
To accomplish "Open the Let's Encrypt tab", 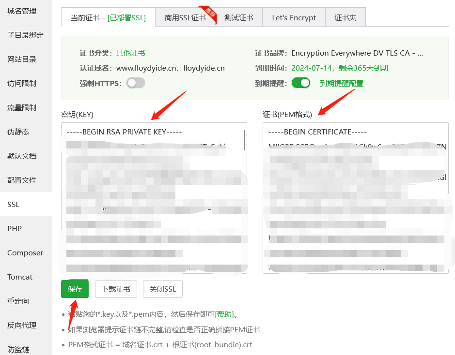I will (x=294, y=18).
